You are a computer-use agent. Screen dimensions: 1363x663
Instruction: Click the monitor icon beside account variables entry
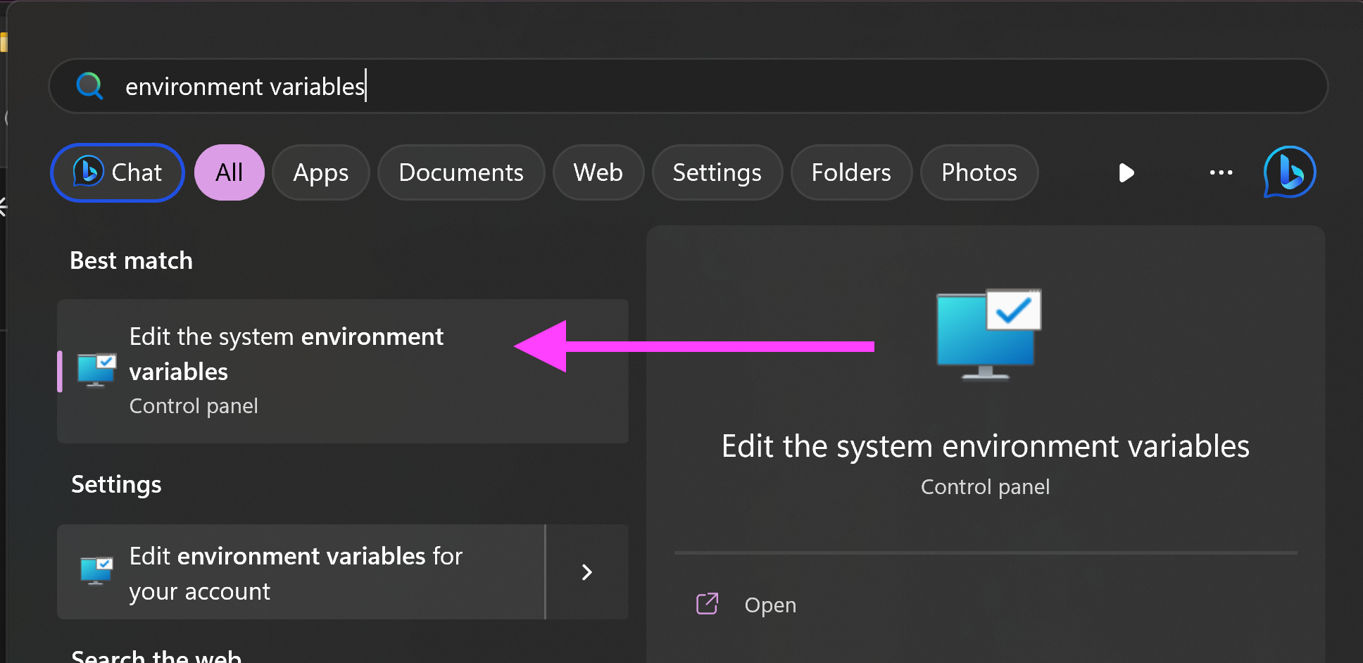(96, 572)
